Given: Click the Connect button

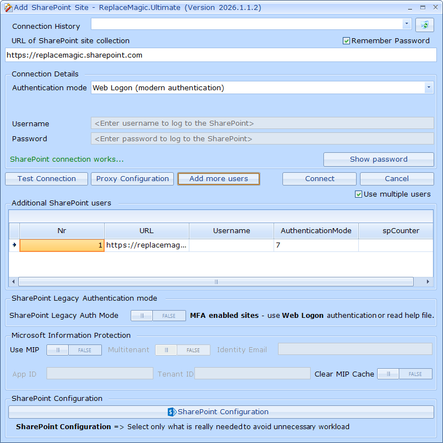Looking at the screenshot, I should [x=320, y=179].
